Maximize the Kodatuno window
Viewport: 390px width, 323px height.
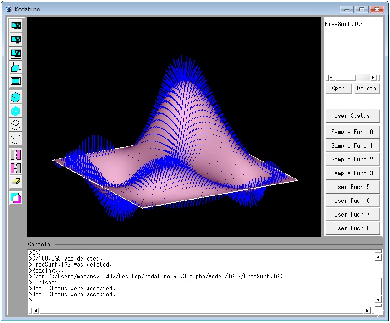tap(362, 10)
